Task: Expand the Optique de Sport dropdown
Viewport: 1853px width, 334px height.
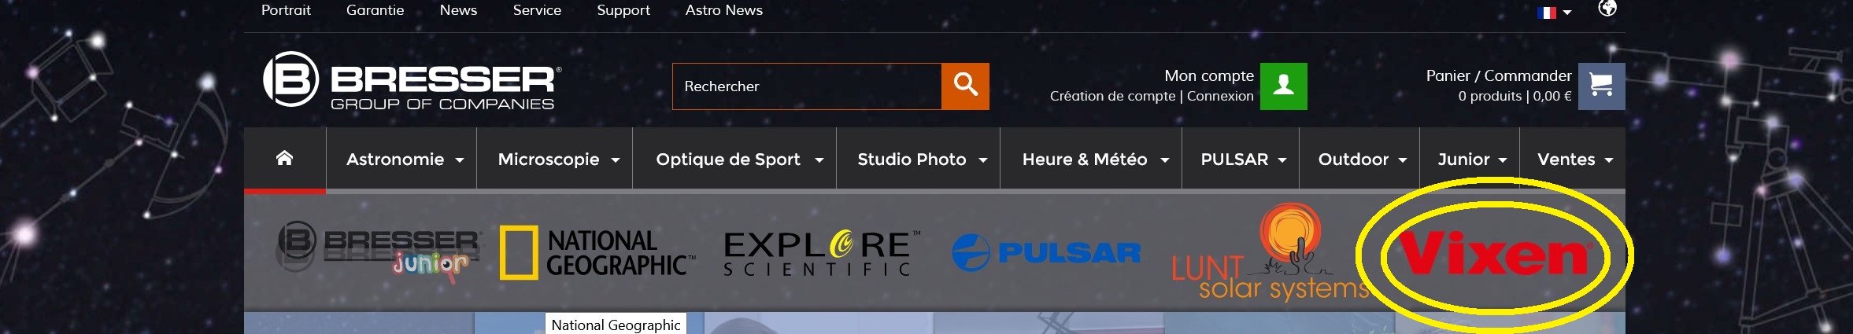Action: [739, 160]
